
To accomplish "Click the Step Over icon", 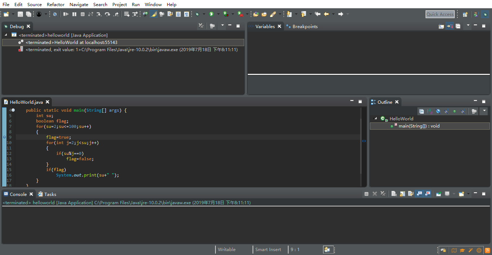I will (x=107, y=14).
